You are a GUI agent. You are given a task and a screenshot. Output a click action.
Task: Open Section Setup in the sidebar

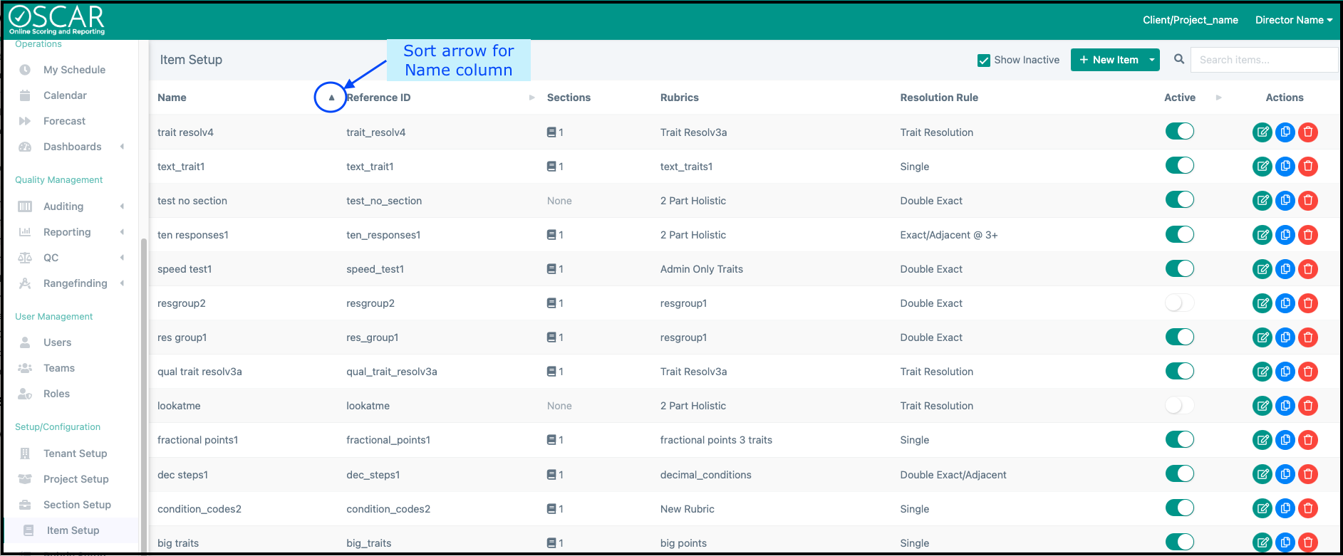[77, 505]
